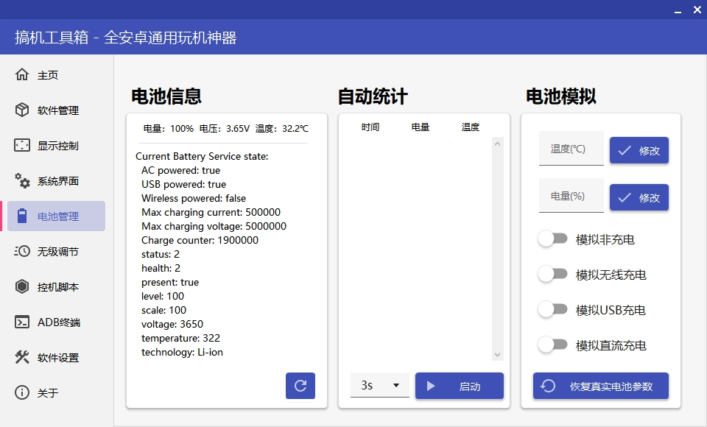Click the scroll-down arrow in 自动统计 list
Image resolution: width=707 pixels, height=427 pixels.
(x=498, y=355)
